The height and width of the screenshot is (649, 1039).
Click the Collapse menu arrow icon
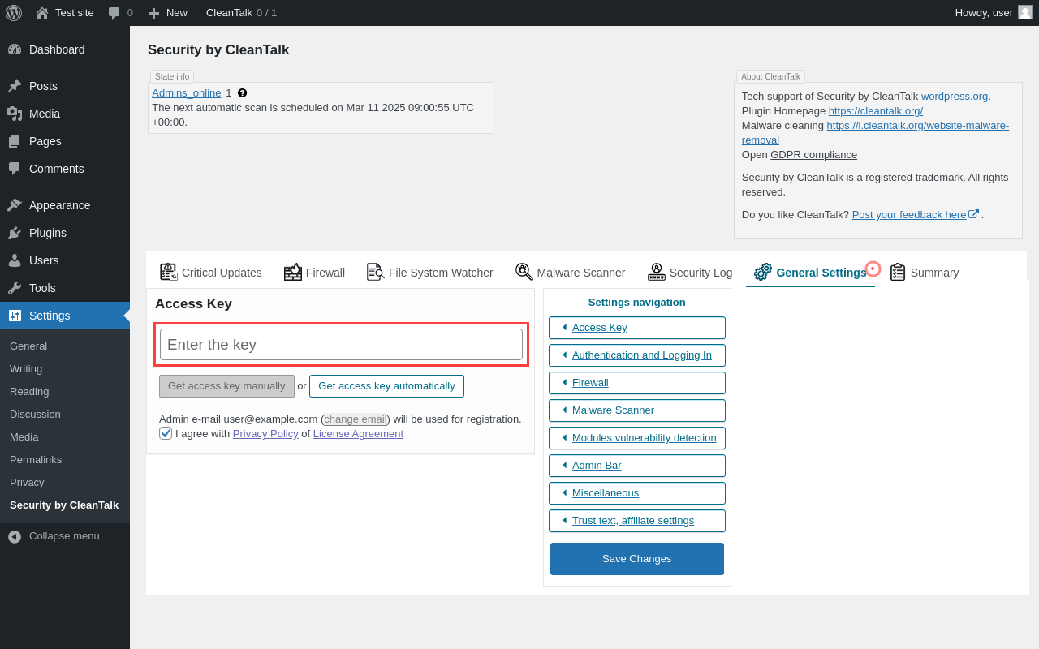[15, 536]
